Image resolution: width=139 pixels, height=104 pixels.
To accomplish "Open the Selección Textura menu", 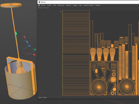I will [89, 5].
